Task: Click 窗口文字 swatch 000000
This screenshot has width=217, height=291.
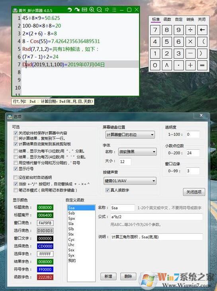Action: coord(45,238)
